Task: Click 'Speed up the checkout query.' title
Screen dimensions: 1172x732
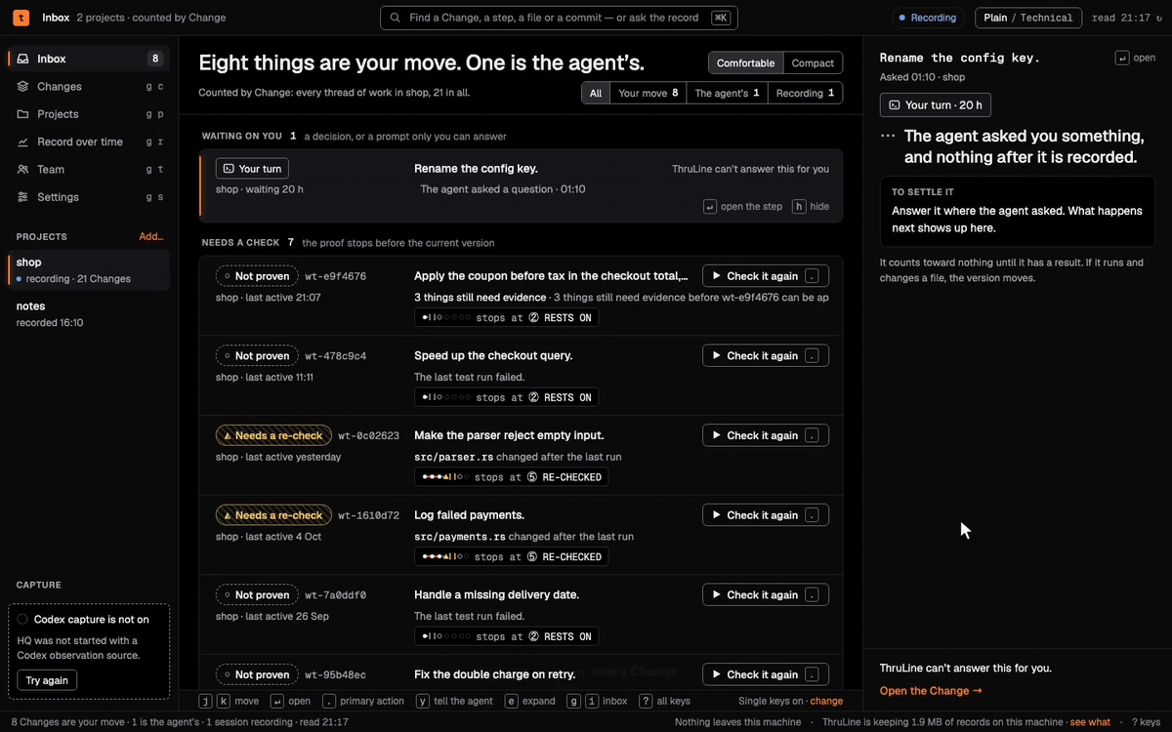Action: coord(493,356)
